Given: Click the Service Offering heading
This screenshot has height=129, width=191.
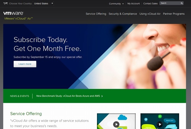Looking at the screenshot, I should click(x=26, y=114).
